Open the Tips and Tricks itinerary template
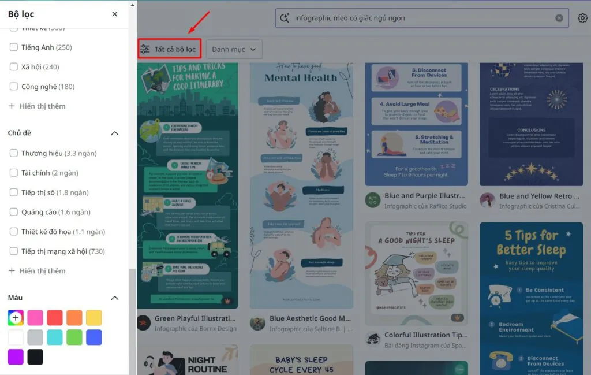Viewport: 591px width, 375px height. (188, 185)
